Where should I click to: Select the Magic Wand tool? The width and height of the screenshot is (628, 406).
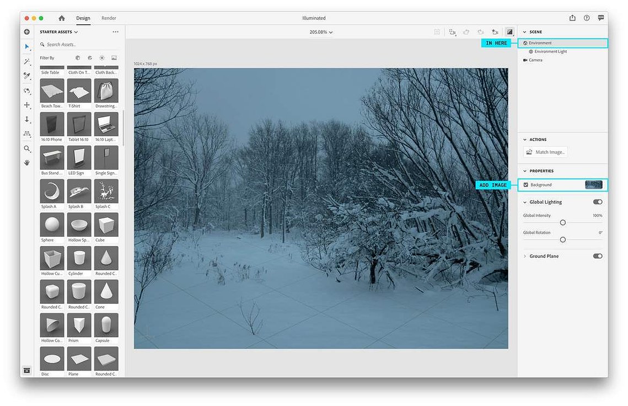27,61
